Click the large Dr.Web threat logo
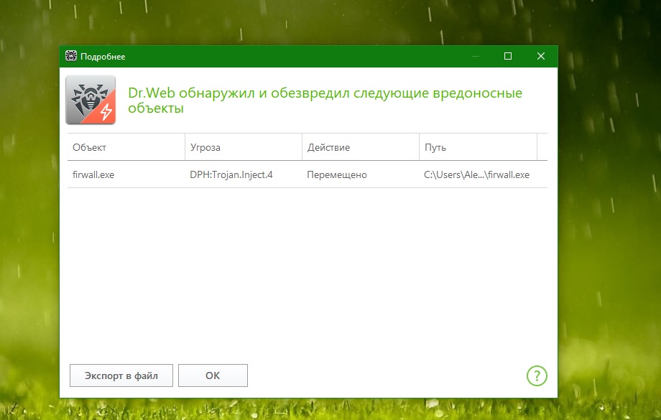Viewport: 661px width, 420px height. pyautogui.click(x=91, y=100)
